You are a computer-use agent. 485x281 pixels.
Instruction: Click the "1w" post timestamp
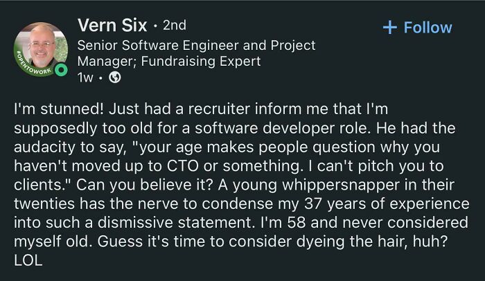(x=86, y=78)
